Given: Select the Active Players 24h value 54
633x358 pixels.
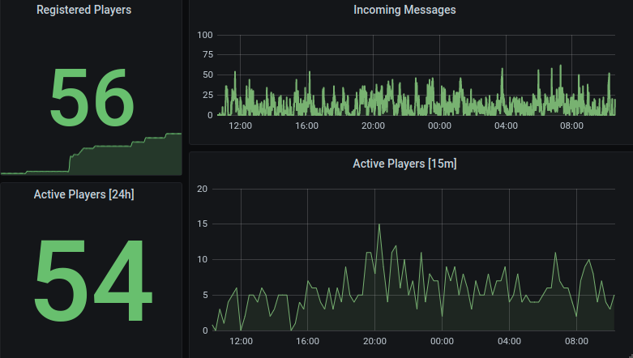Looking at the screenshot, I should point(93,280).
